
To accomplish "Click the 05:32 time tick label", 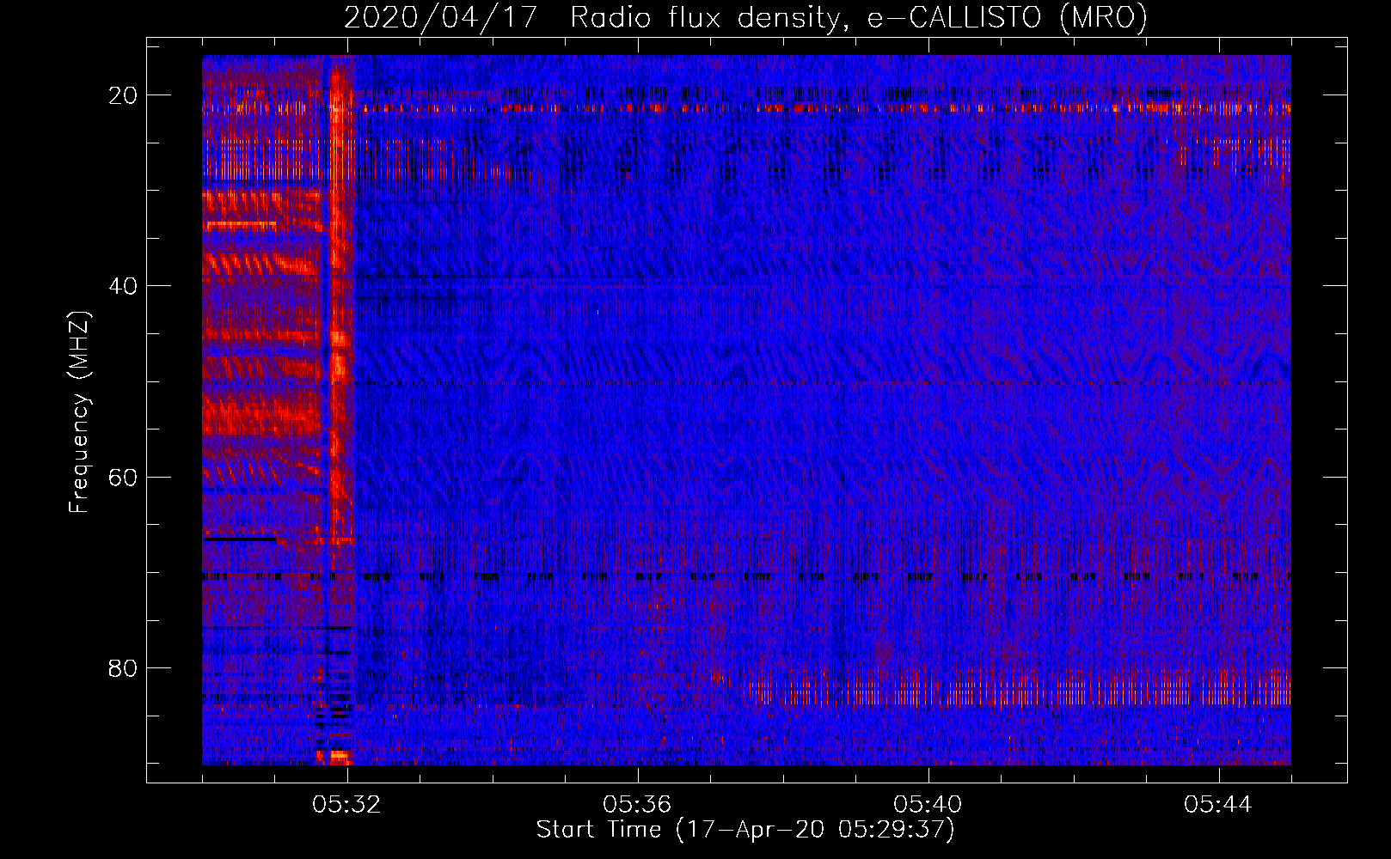I will click(x=347, y=805).
